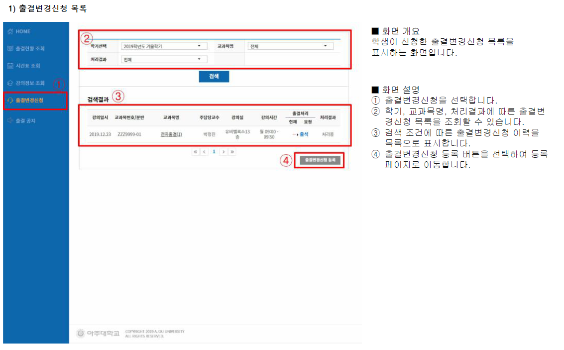
Task: Click the 출결현황 조회 sidebar icon
Action: [x=10, y=49]
